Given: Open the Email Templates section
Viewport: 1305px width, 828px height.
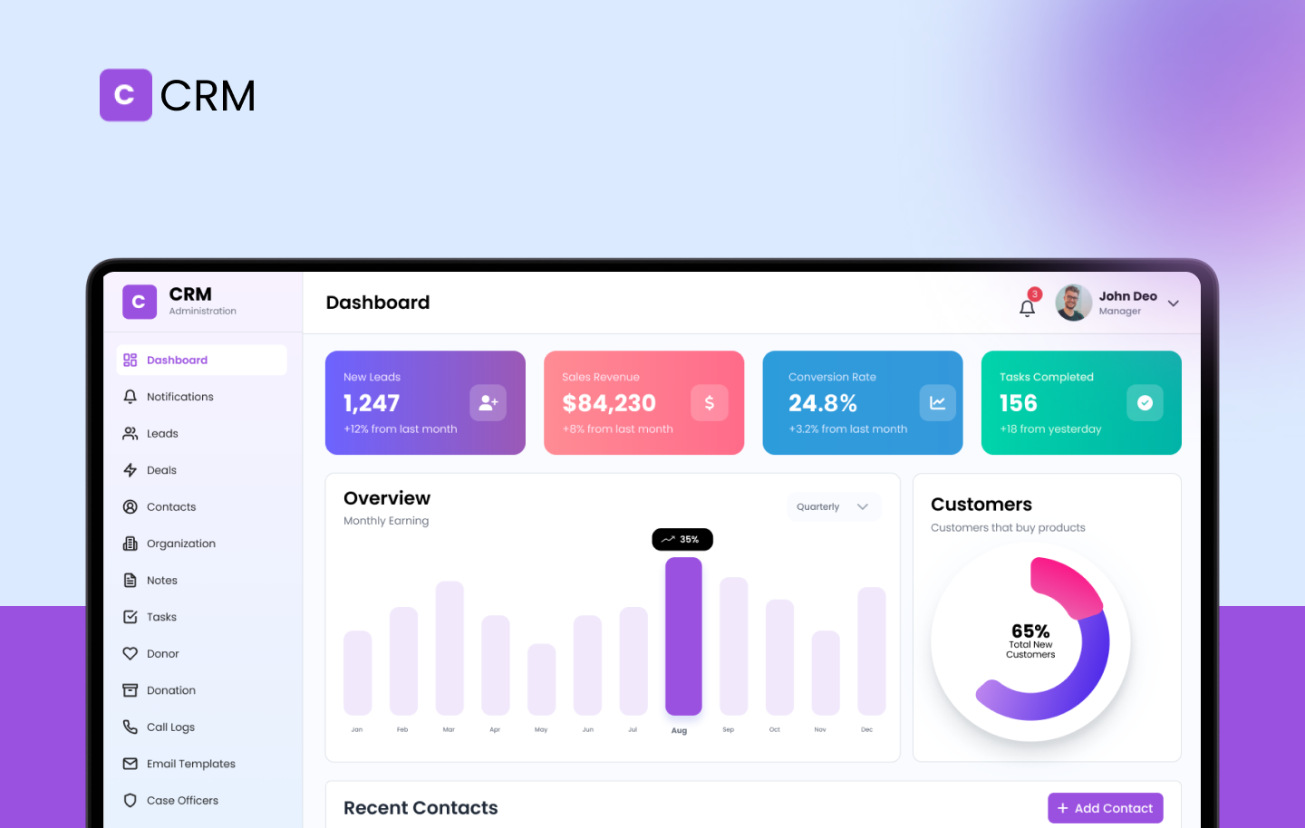Looking at the screenshot, I should click(x=190, y=763).
